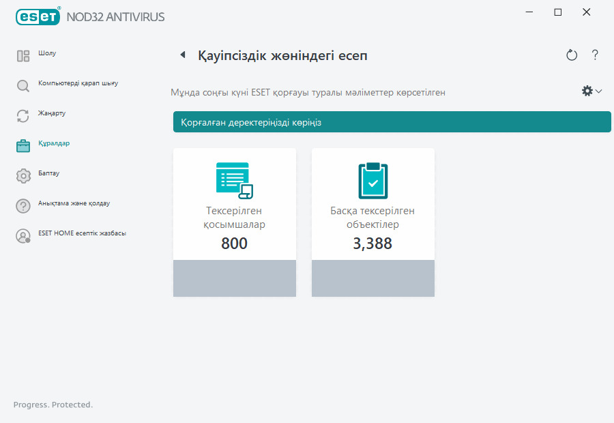The image size is (614, 423).
Task: Open help via top-right question mark
Action: tap(595, 55)
